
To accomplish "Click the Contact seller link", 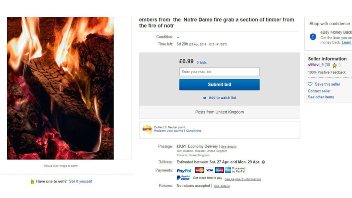I will point(319,91).
